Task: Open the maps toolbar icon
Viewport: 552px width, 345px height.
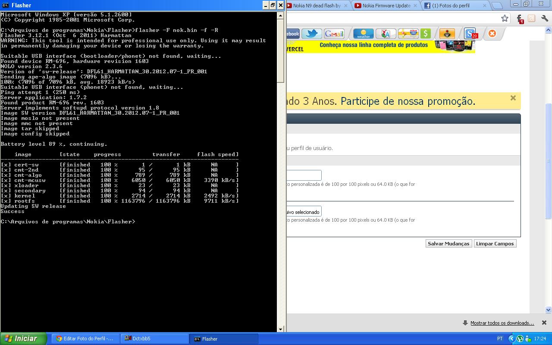Action: point(408,34)
